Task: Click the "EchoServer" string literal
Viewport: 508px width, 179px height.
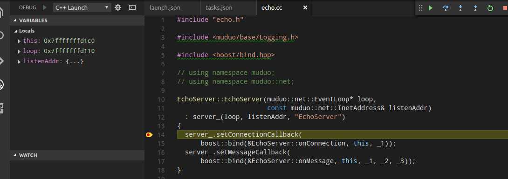Action: [318, 117]
